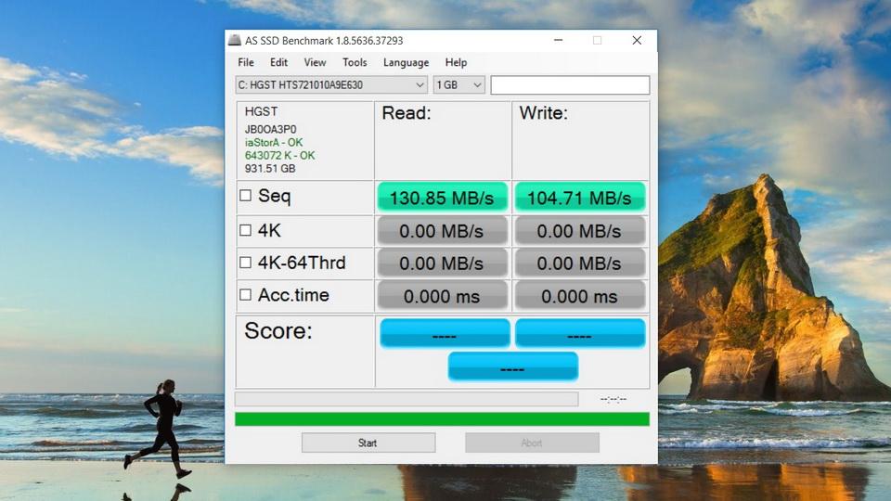Viewport: 891px width, 501px height.
Task: Open the Help menu
Action: coord(456,62)
